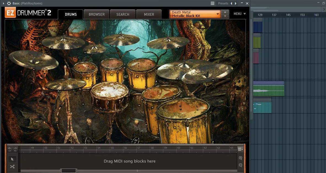Click the Basic (Platillos/toms) window title
The width and height of the screenshot is (326, 173).
27,3
